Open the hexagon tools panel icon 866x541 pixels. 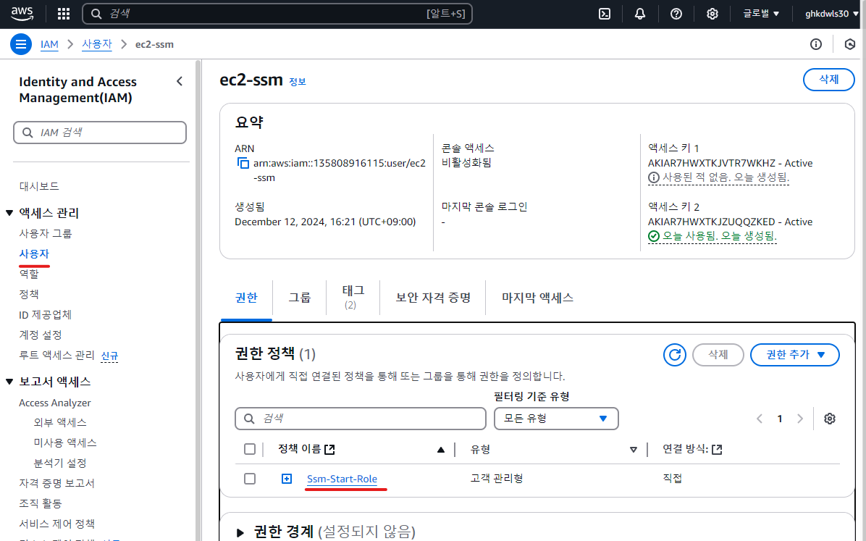pyautogui.click(x=850, y=44)
